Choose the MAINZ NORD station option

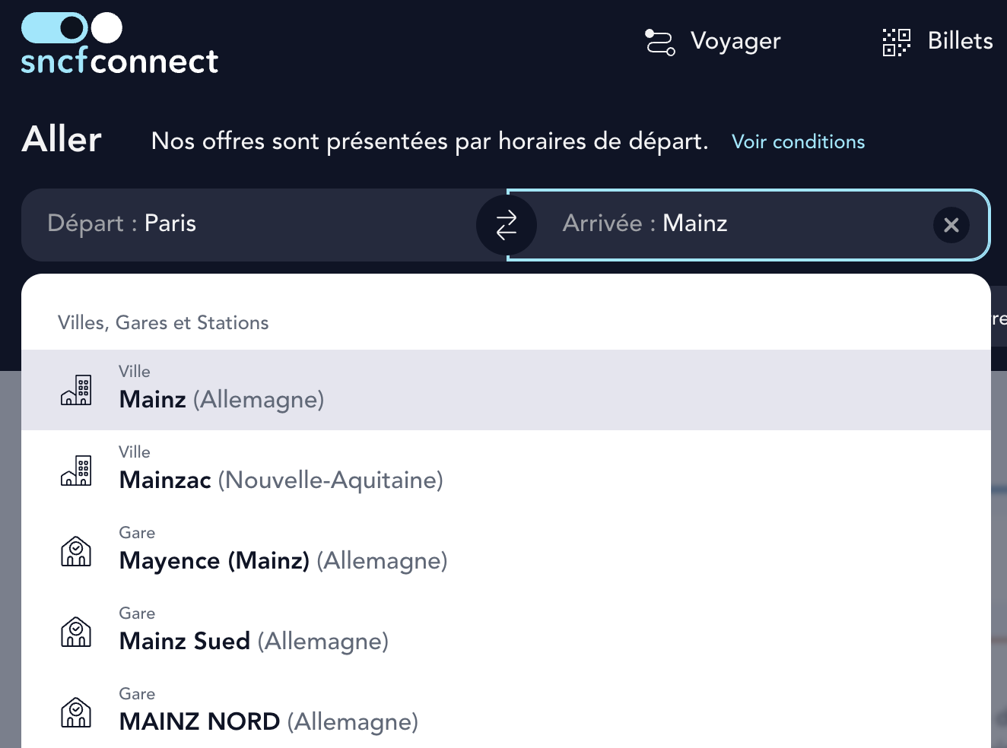coord(268,721)
